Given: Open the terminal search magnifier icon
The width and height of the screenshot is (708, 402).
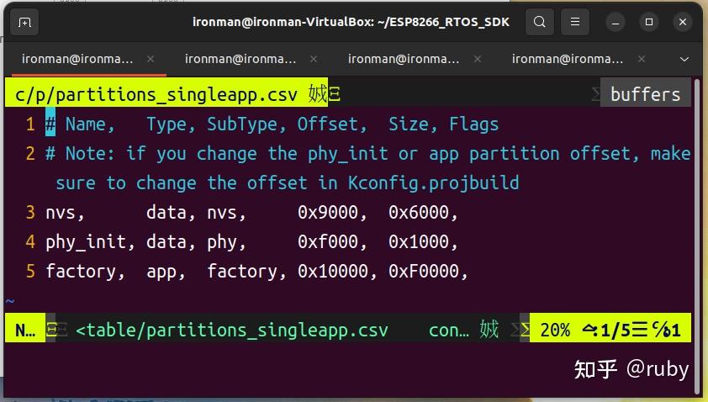Looking at the screenshot, I should [540, 22].
